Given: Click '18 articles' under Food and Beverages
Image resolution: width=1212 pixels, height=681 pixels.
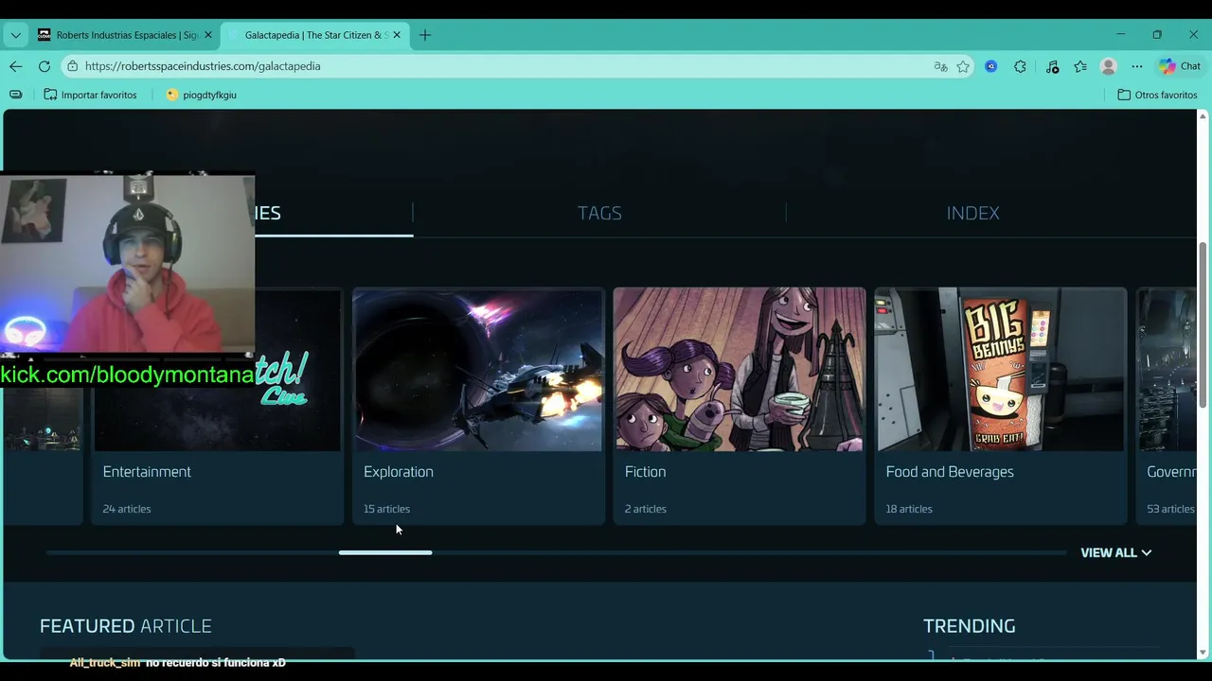Looking at the screenshot, I should pos(909,509).
